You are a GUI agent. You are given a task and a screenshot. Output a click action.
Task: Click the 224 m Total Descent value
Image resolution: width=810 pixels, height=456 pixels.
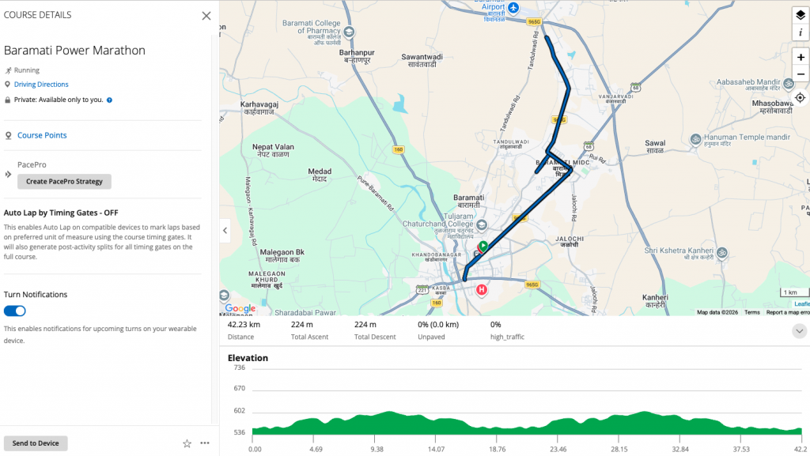pos(365,325)
